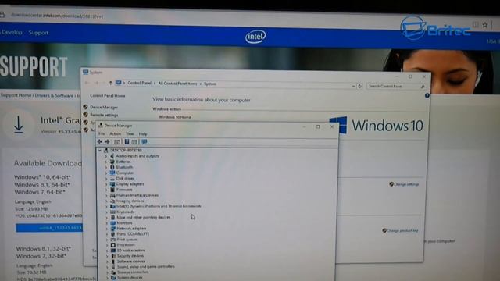Click the Change settings link
Viewport: 500px width, 281px height.
406,184
